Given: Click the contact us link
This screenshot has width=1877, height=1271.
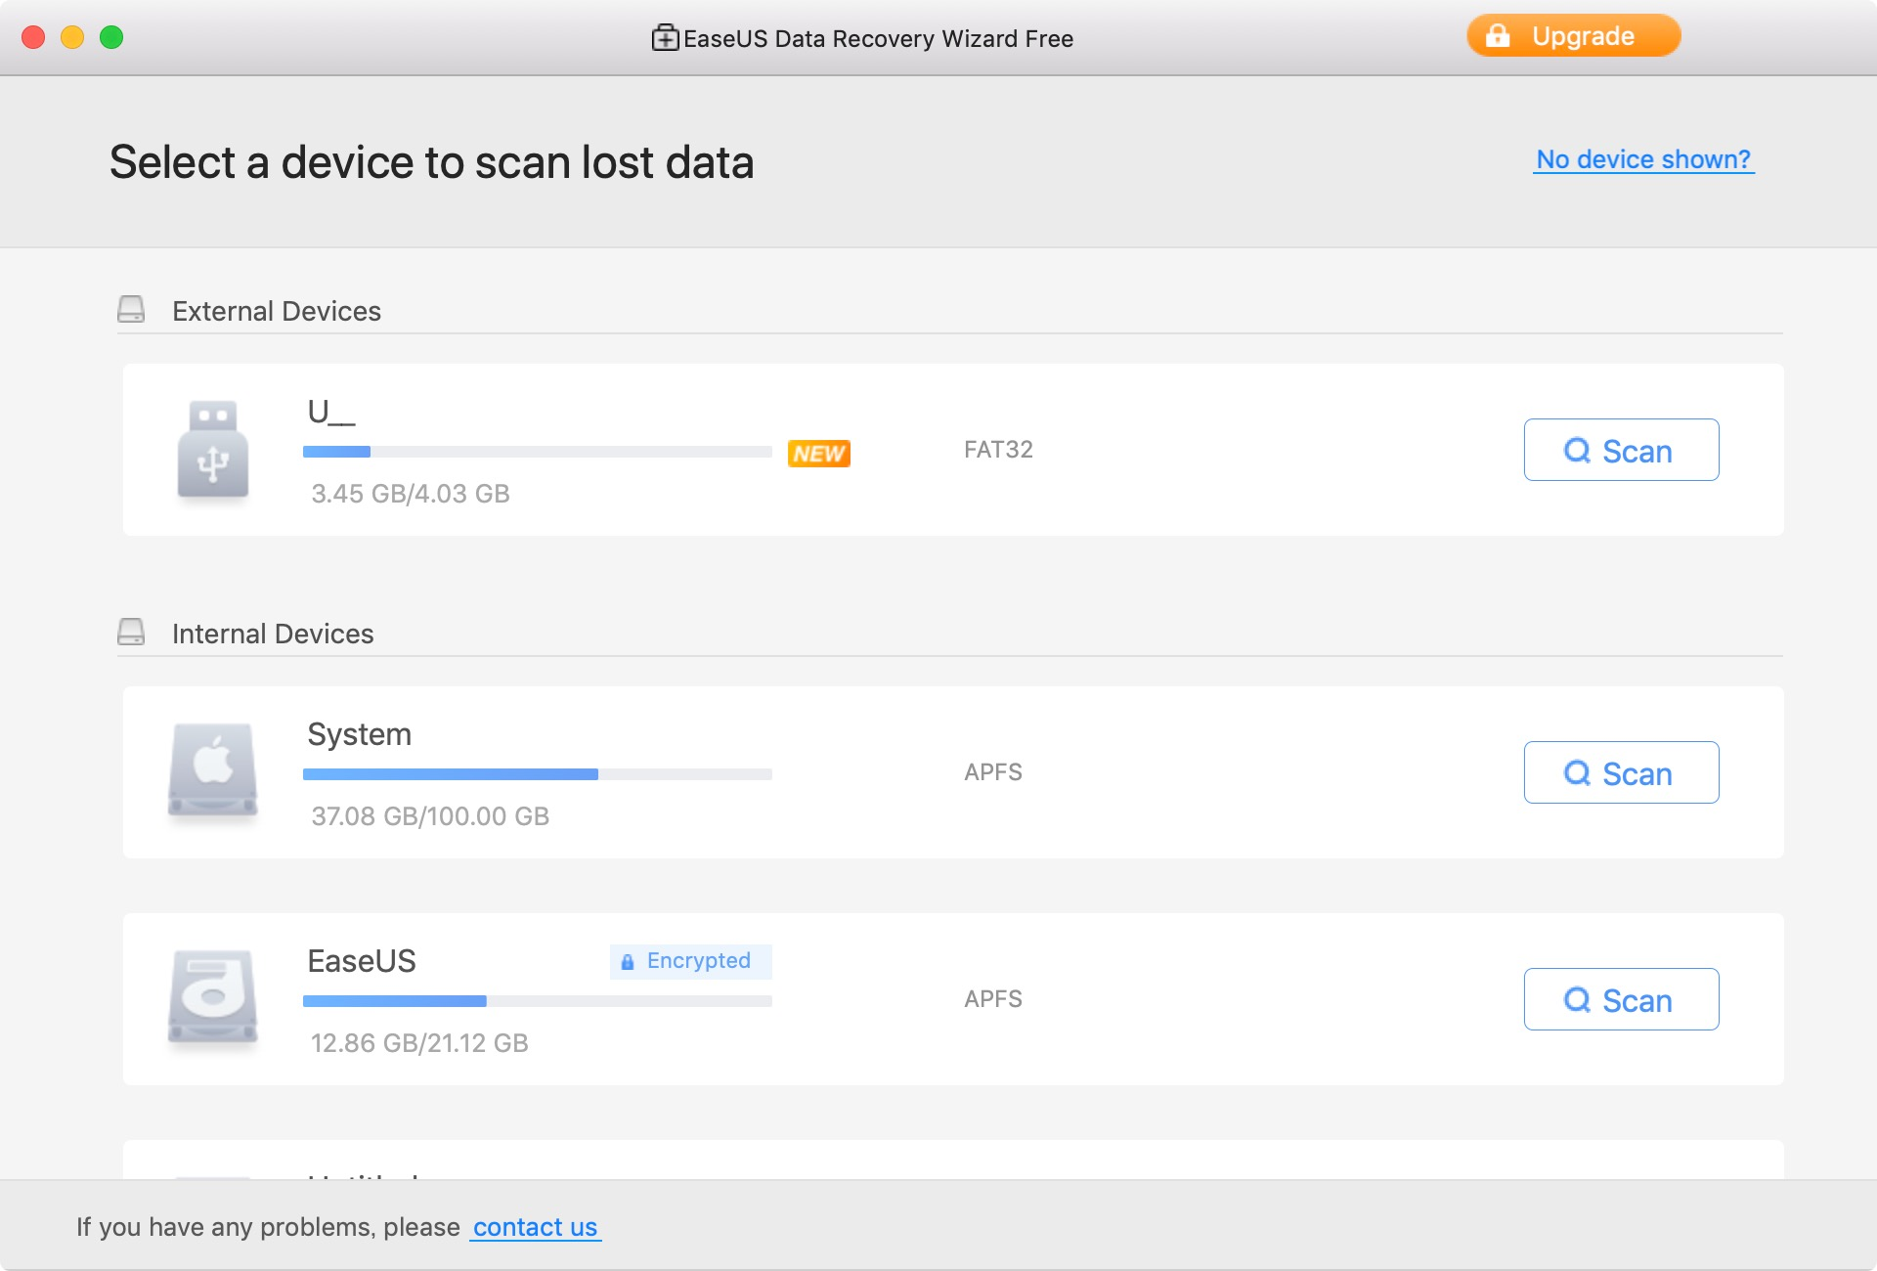Looking at the screenshot, I should pos(535,1227).
